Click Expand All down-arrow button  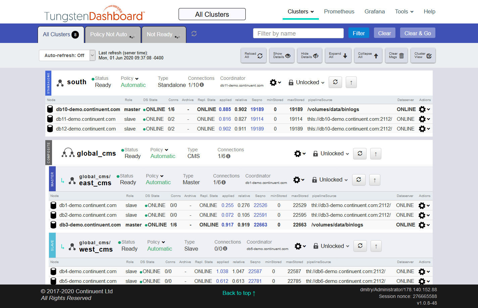pos(338,55)
